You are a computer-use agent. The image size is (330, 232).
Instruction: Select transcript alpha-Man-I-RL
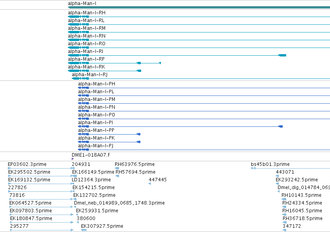86,20
